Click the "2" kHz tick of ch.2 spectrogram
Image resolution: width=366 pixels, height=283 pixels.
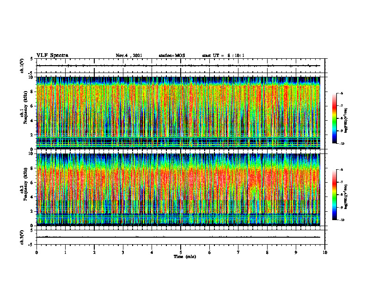click(32, 211)
